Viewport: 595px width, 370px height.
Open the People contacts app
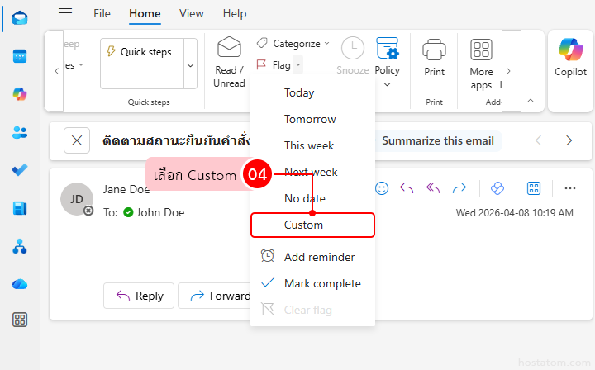tap(20, 132)
